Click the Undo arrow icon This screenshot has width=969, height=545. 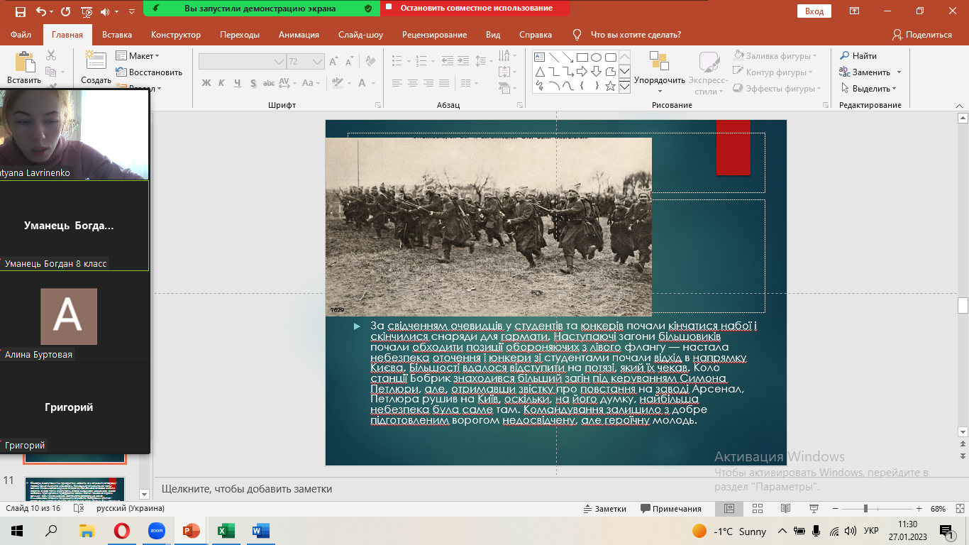[41, 11]
